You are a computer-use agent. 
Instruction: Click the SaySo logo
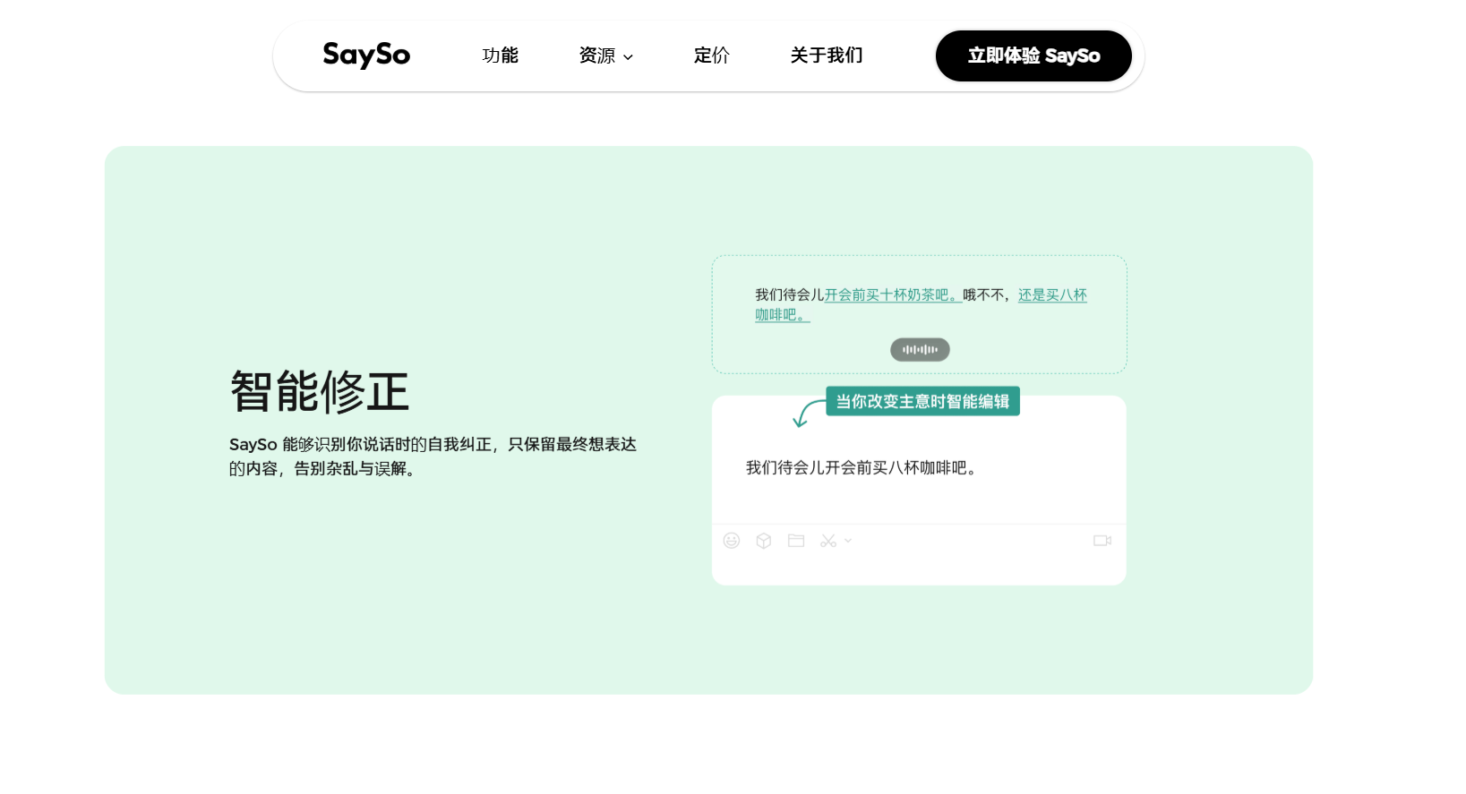click(365, 55)
